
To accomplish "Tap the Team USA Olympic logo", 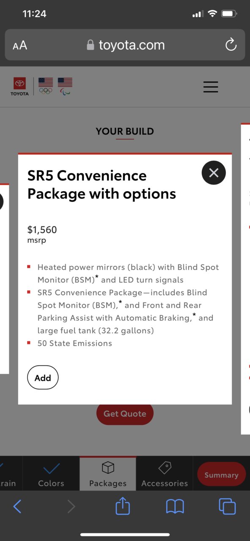I will 46,86.
